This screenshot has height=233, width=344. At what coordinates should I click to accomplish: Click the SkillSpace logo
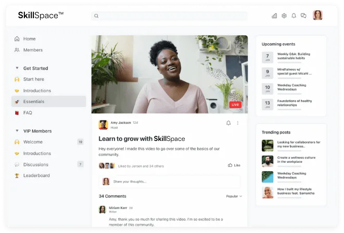[41, 16]
